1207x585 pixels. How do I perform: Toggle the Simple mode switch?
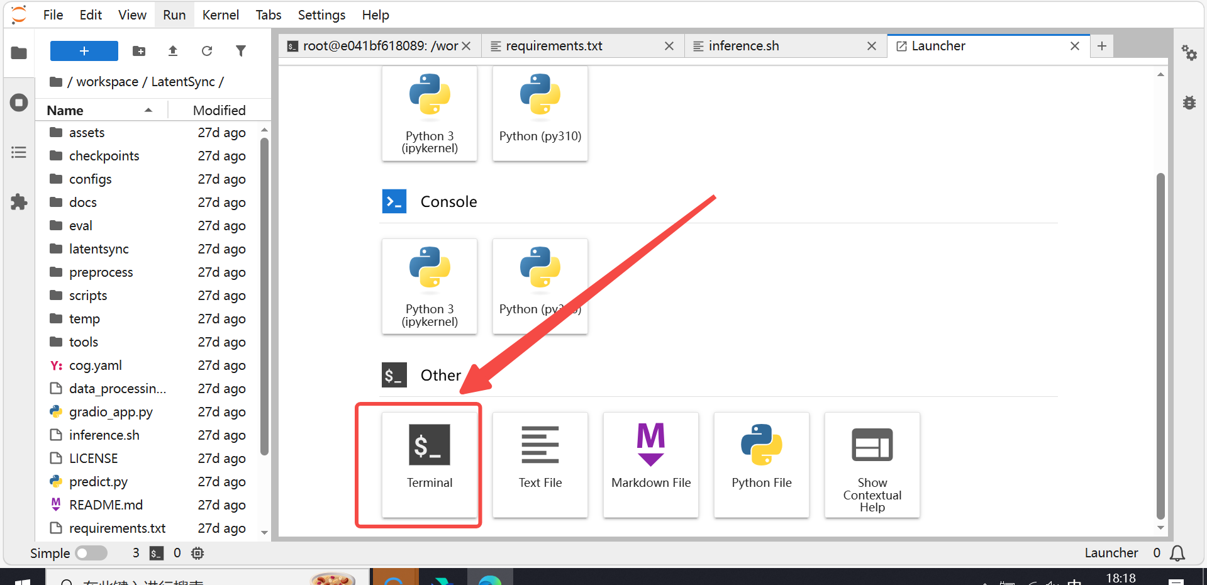91,553
